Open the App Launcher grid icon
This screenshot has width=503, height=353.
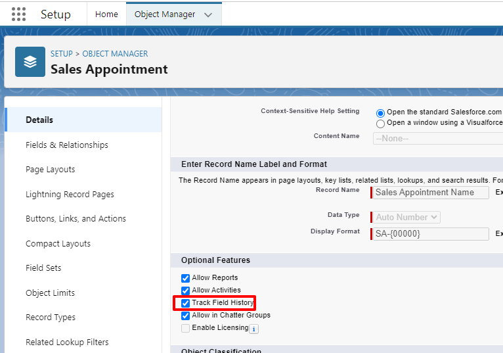(19, 14)
